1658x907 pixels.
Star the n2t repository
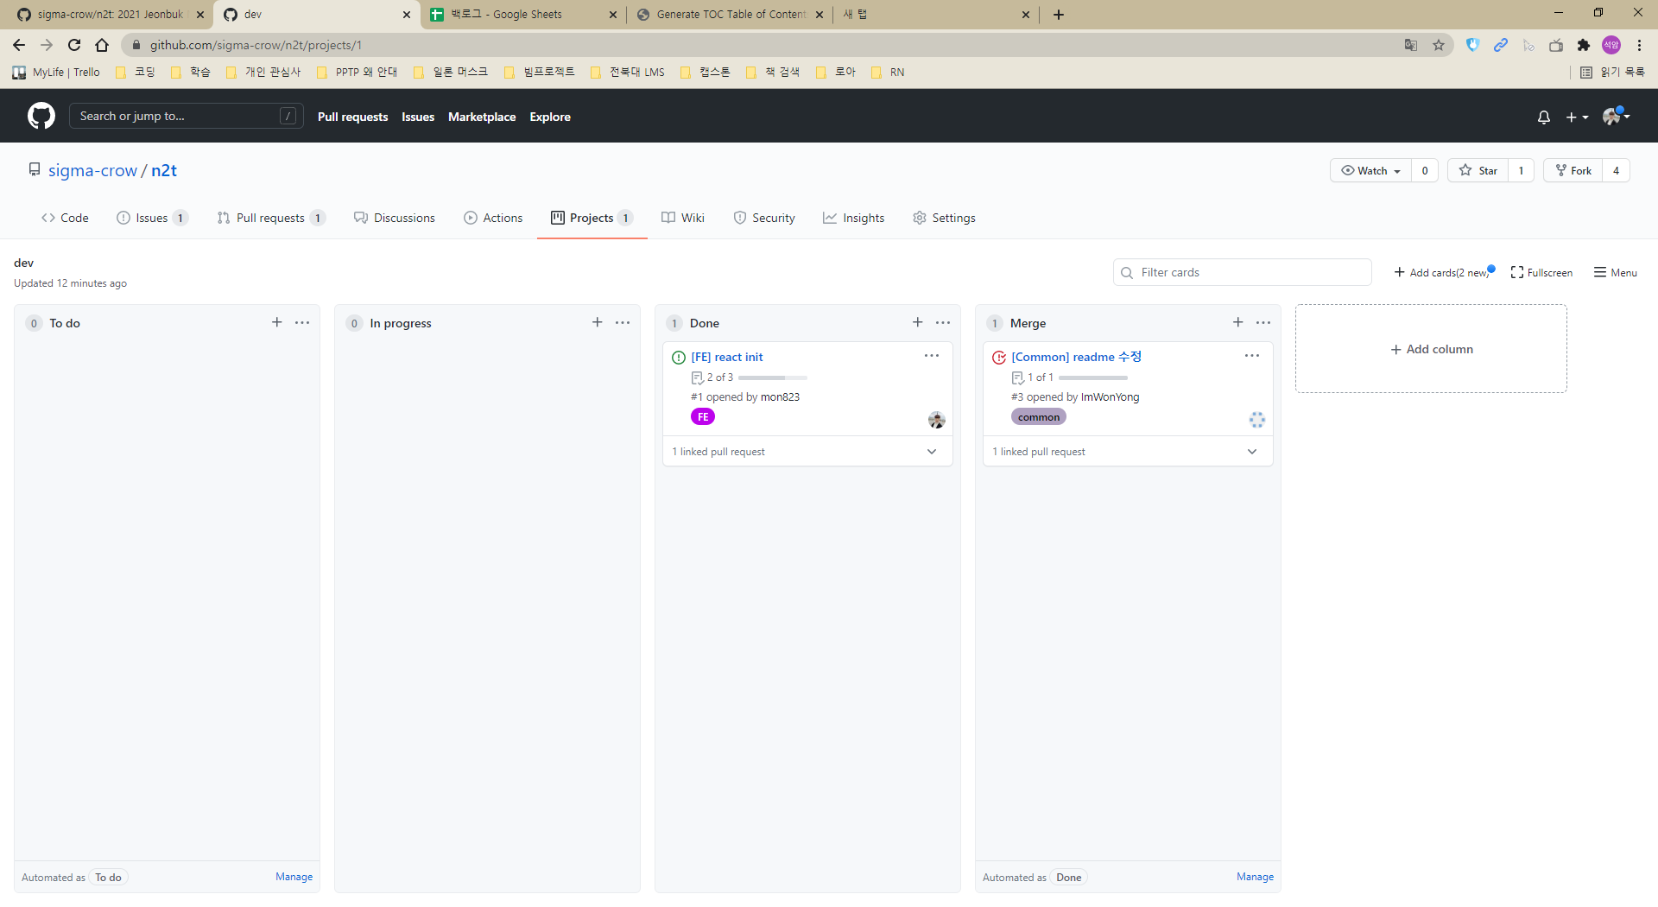[1478, 170]
